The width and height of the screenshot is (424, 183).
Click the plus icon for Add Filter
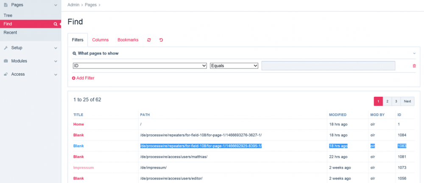pyautogui.click(x=73, y=78)
